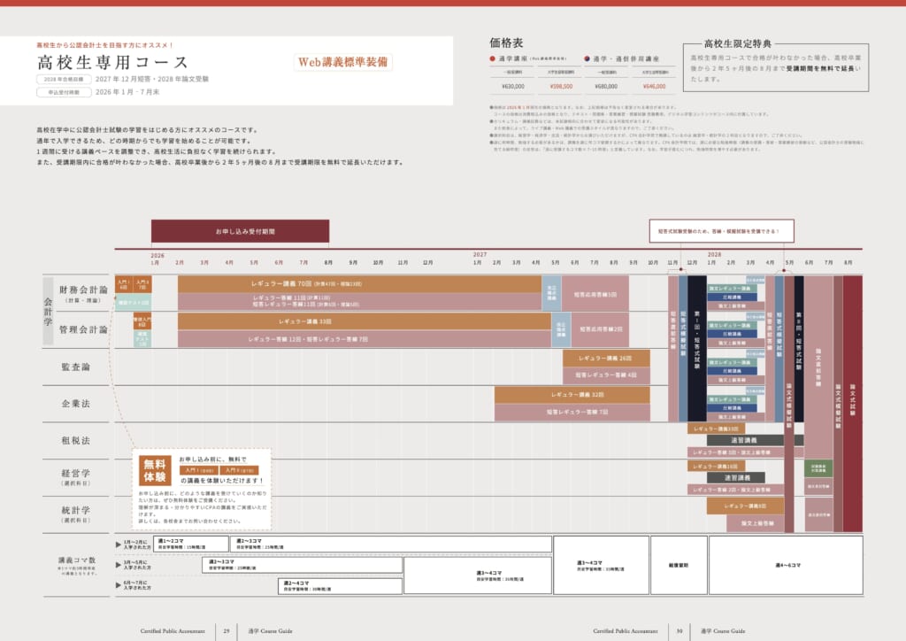This screenshot has height=641, width=906.
Task: Click the vertical 会計学 group label
Action: (48, 312)
